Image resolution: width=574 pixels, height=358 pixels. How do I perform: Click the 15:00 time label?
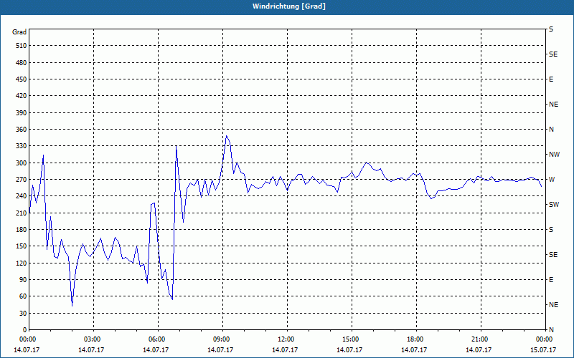pyautogui.click(x=350, y=339)
